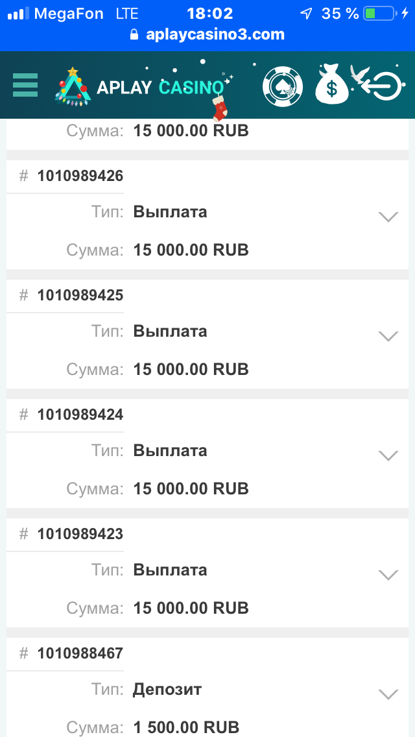
Task: Expand transaction 1010989425 details
Action: pyautogui.click(x=388, y=336)
